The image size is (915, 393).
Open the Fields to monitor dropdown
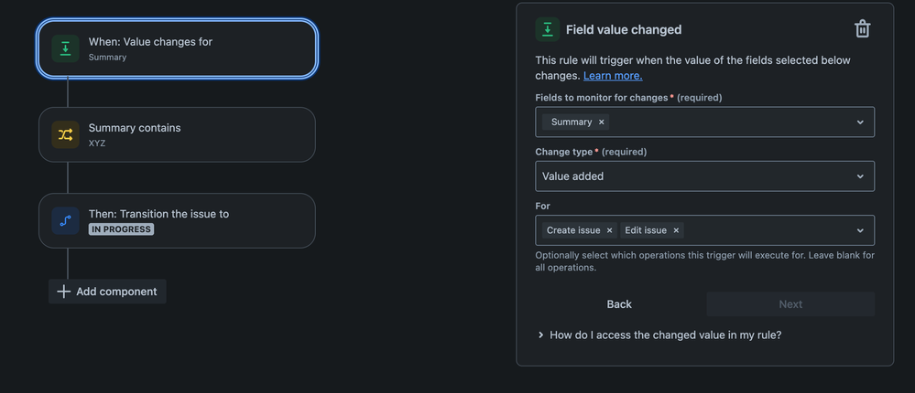point(860,122)
